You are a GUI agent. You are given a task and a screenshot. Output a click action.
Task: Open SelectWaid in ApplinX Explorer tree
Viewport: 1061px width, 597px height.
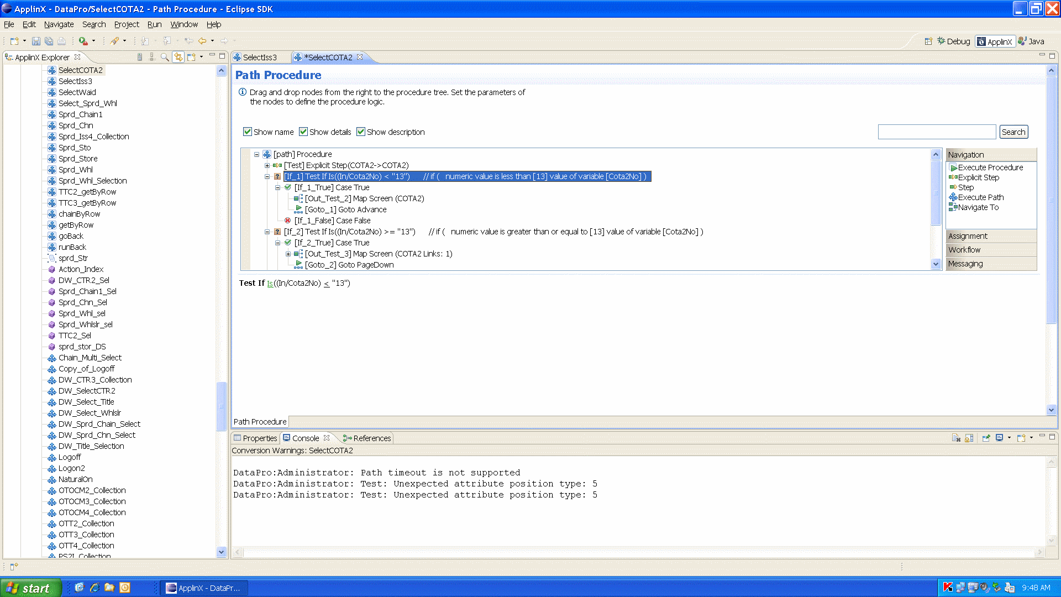click(x=77, y=92)
